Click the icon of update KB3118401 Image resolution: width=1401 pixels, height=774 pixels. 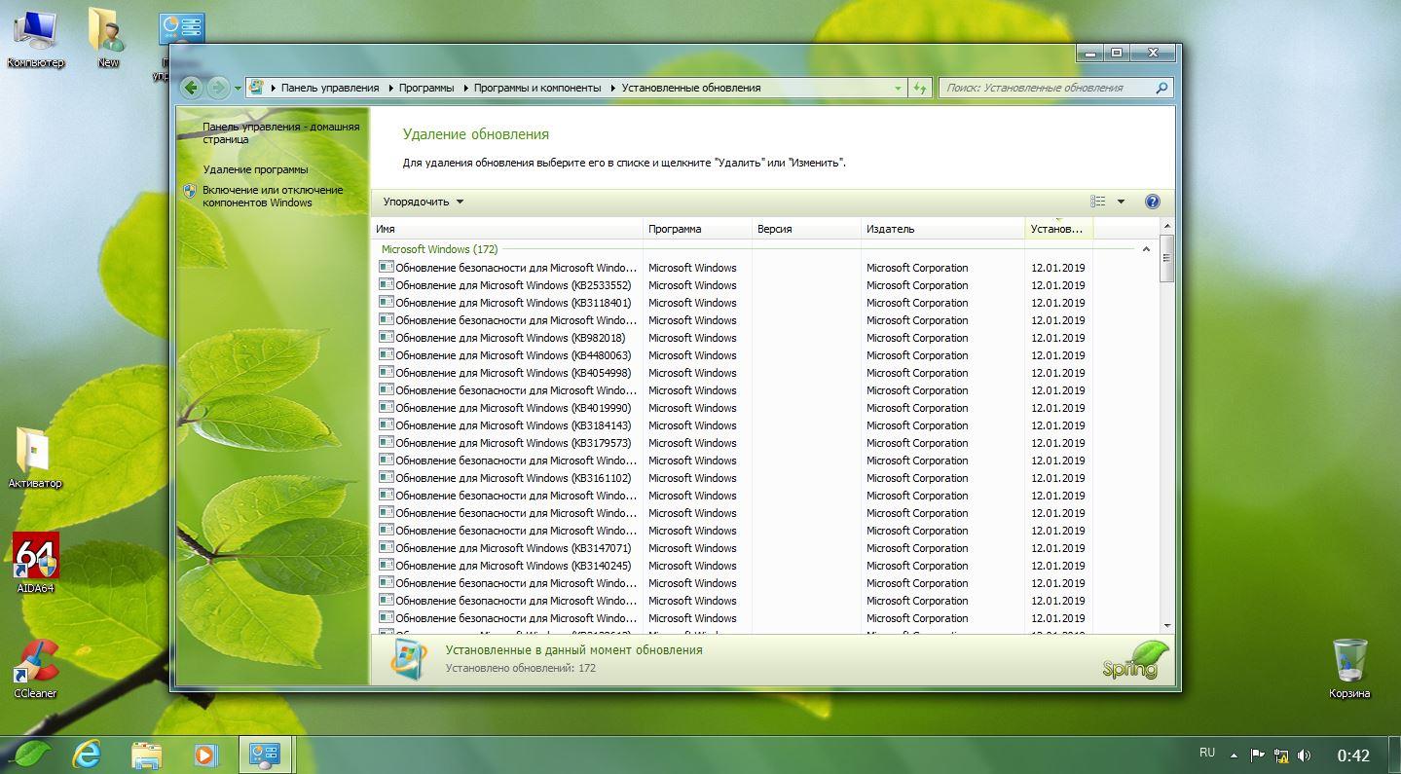[387, 303]
